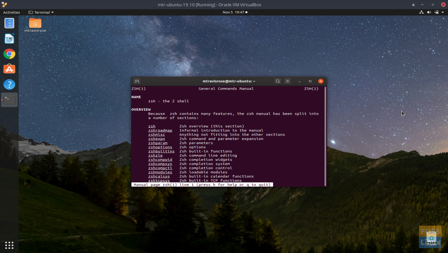
Task: Minimize the terminal window
Action: 299,81
